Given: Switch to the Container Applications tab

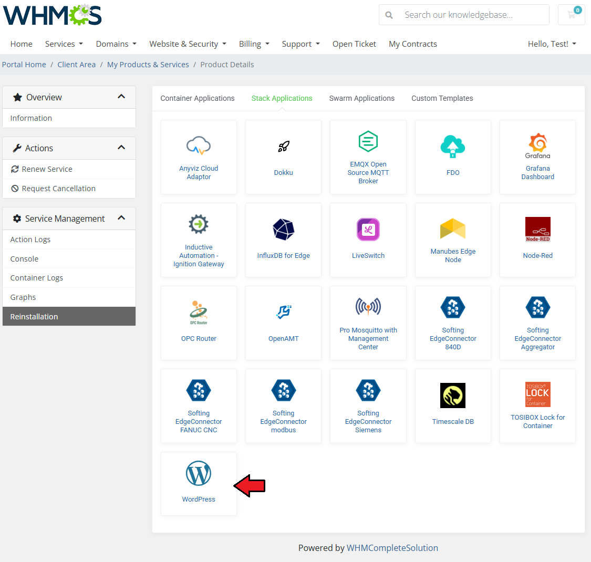Looking at the screenshot, I should point(198,98).
